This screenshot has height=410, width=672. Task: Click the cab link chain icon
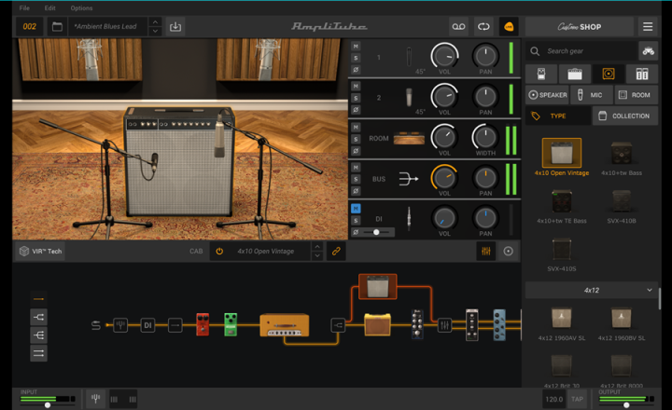pos(336,252)
